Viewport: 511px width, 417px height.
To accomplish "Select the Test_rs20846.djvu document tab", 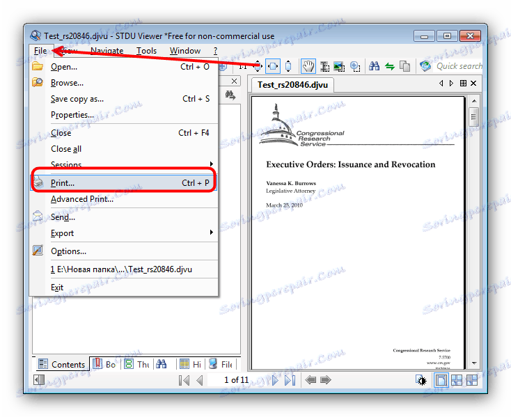I will point(292,85).
